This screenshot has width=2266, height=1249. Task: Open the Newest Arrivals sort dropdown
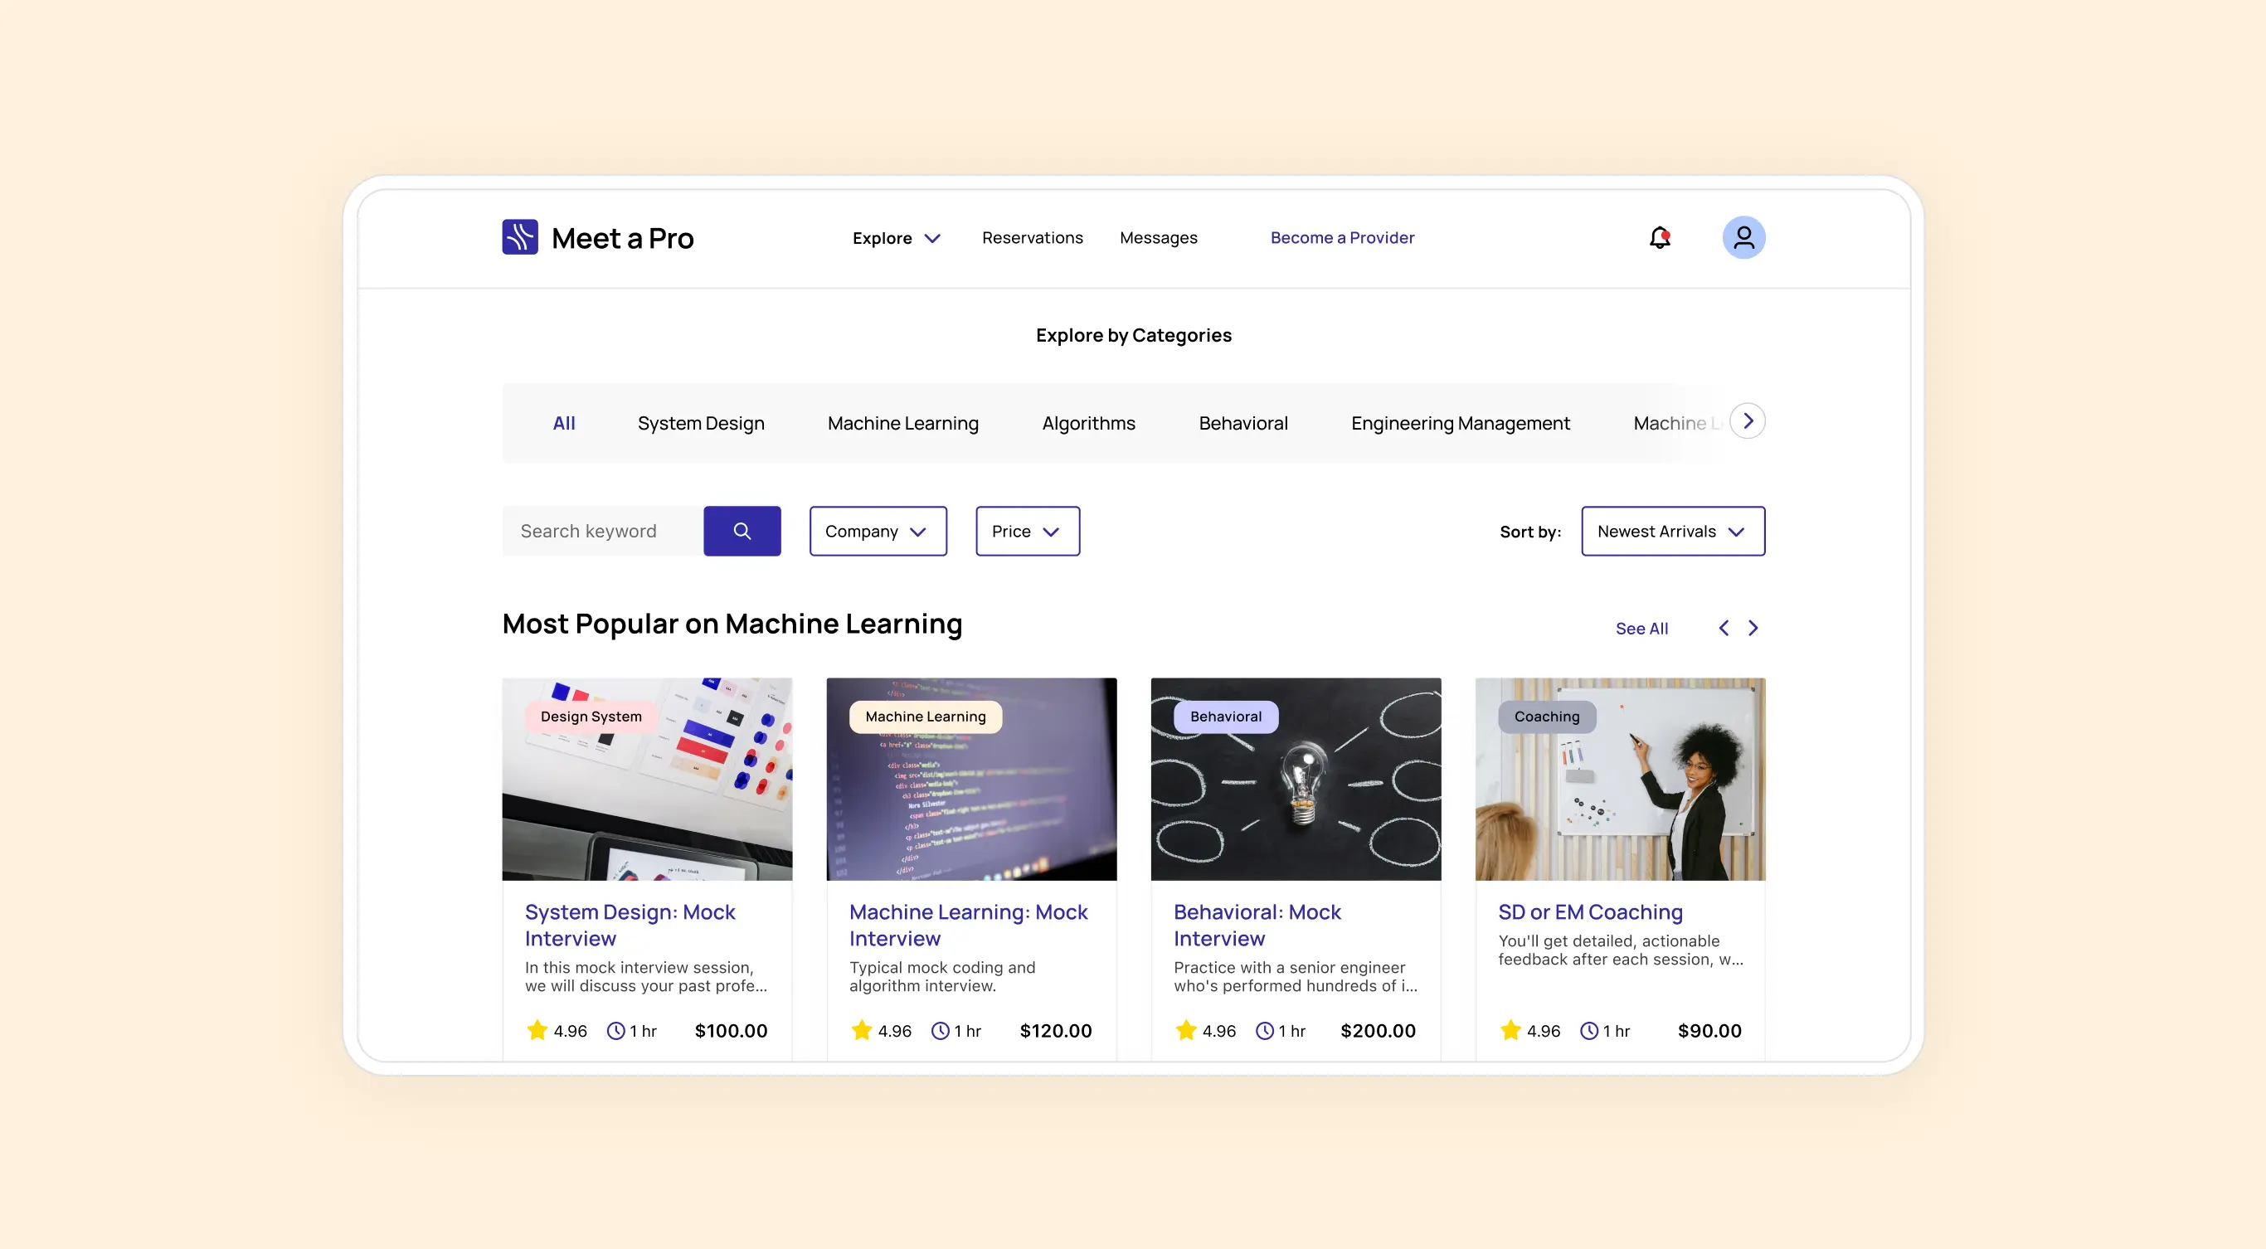click(x=1671, y=532)
